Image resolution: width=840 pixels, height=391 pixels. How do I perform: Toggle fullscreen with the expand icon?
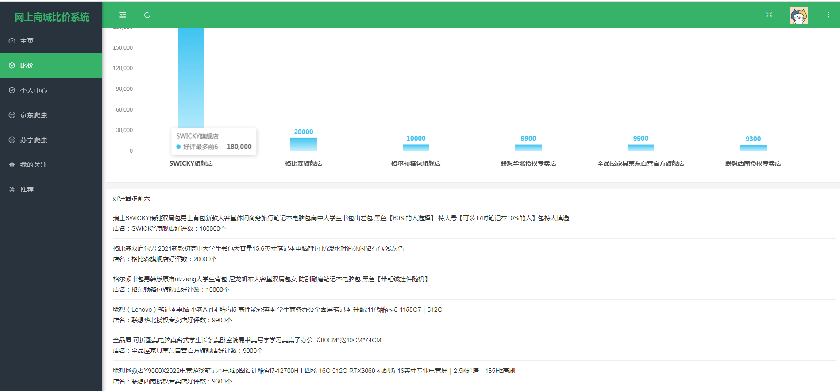tap(769, 15)
